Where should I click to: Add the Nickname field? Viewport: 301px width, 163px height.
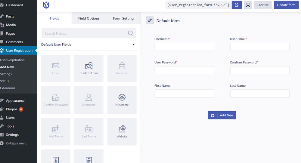click(x=122, y=100)
